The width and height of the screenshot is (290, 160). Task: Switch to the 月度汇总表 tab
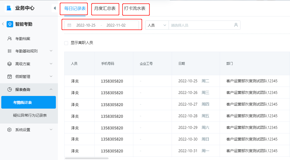click(x=105, y=8)
